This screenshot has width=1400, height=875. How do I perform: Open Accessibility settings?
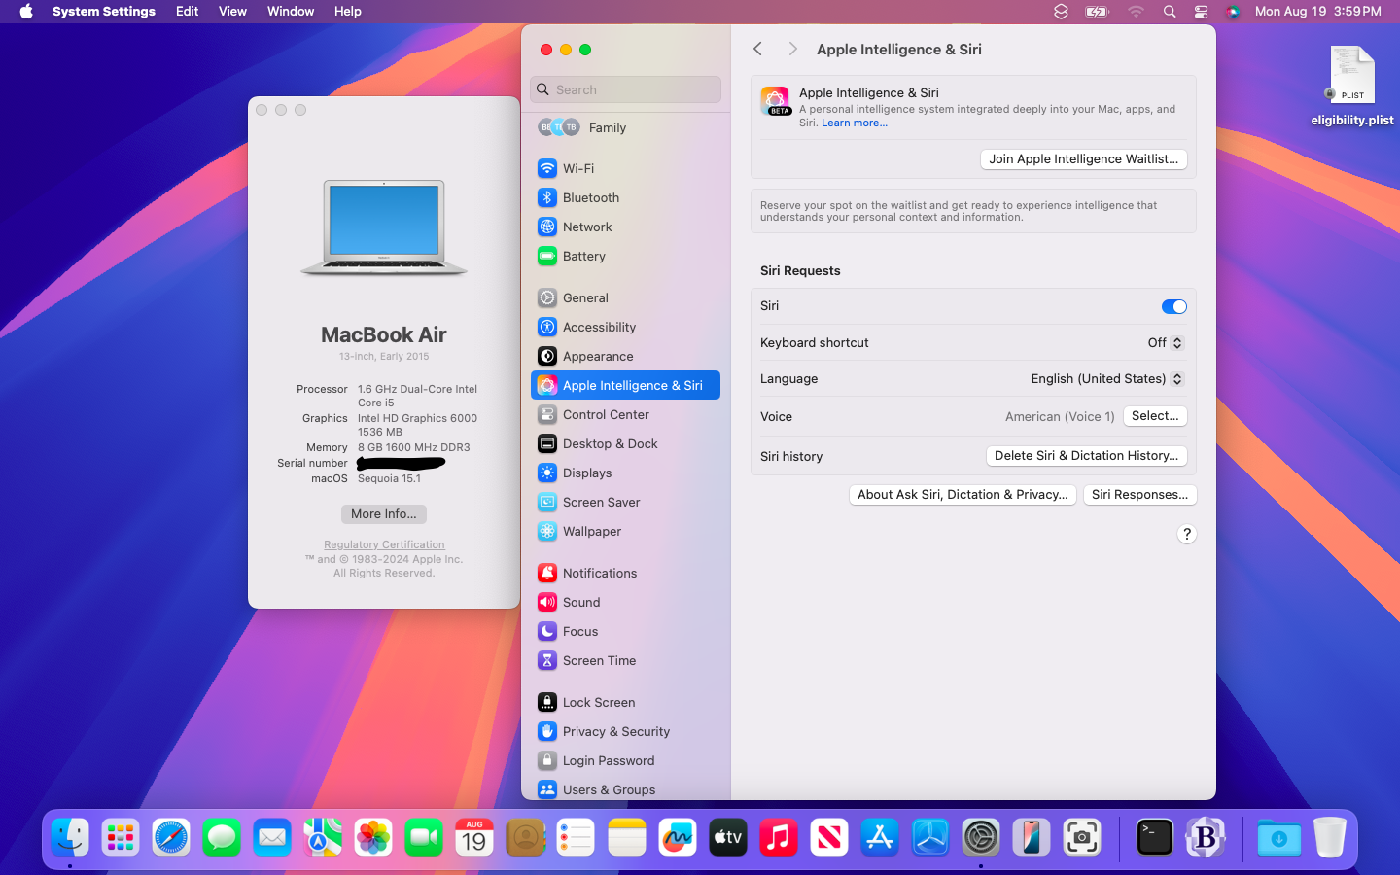599,327
